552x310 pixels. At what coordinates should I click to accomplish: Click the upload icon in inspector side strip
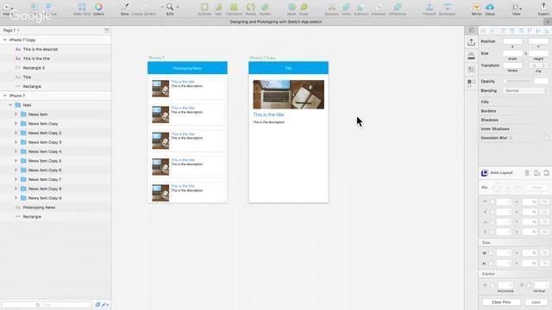(x=471, y=42)
